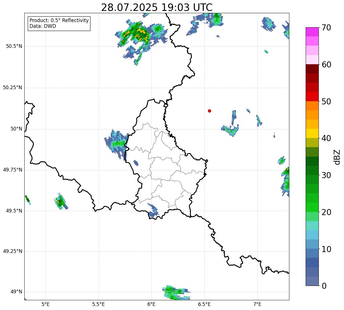Click the 5°E longitude label

tap(46, 304)
